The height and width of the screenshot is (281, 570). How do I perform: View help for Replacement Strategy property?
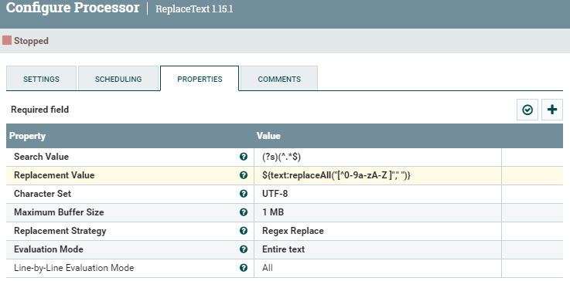tap(243, 231)
